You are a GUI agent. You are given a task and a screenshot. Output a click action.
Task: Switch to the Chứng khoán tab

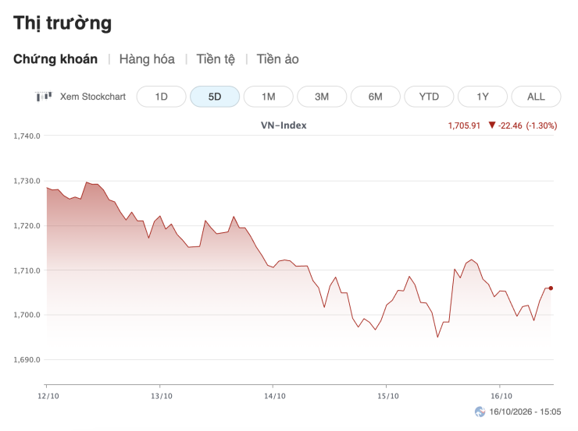click(x=55, y=59)
